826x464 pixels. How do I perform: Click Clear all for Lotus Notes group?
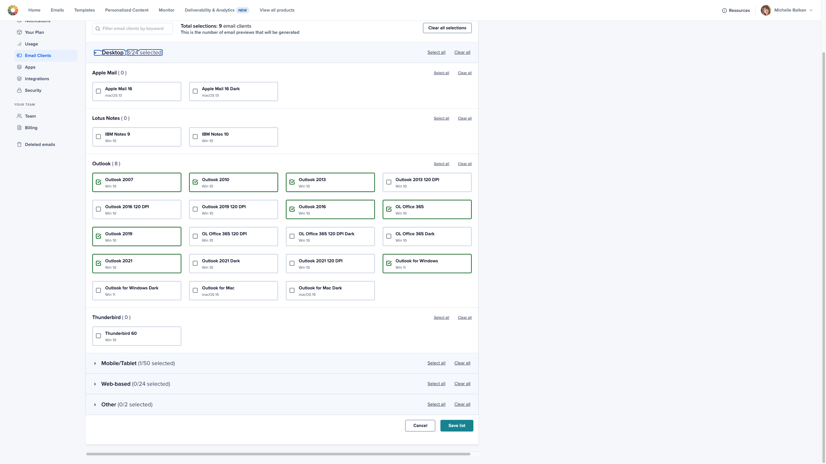(465, 118)
